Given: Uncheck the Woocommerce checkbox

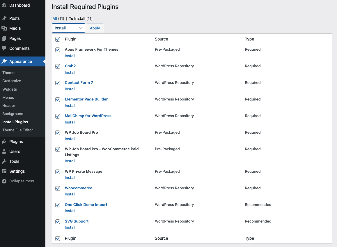Looking at the screenshot, I should pyautogui.click(x=58, y=188).
